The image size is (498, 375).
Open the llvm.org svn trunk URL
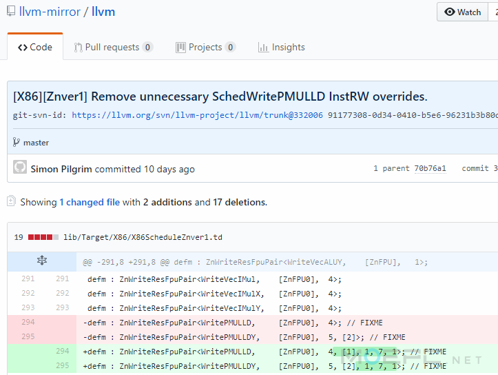(x=197, y=115)
